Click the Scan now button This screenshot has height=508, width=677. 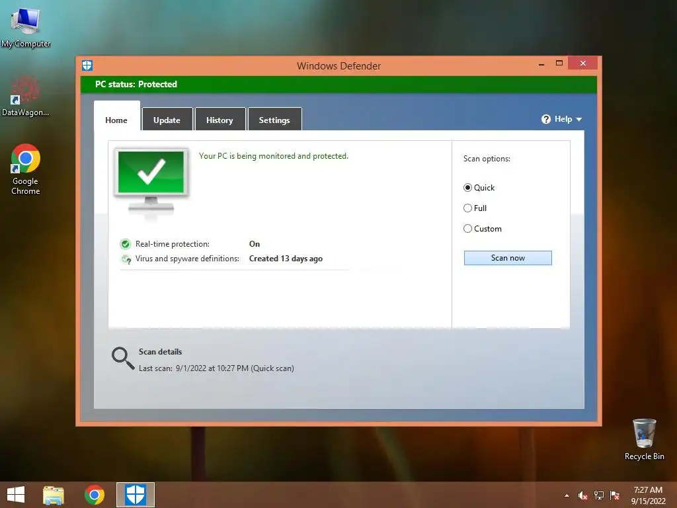pos(508,258)
